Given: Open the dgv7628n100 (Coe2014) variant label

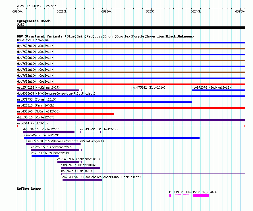Looking at the screenshot, I should pyautogui.click(x=35, y=52).
